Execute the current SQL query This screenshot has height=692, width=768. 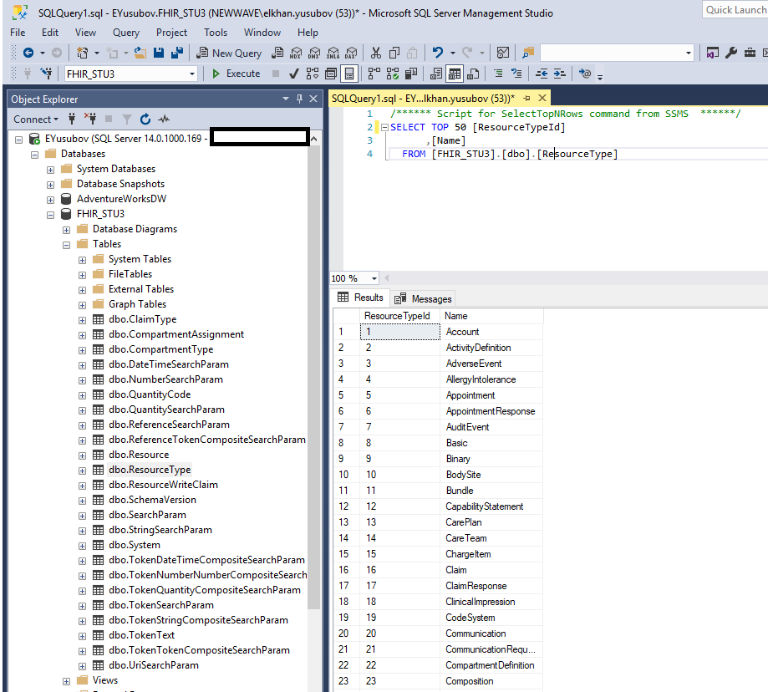pos(235,74)
